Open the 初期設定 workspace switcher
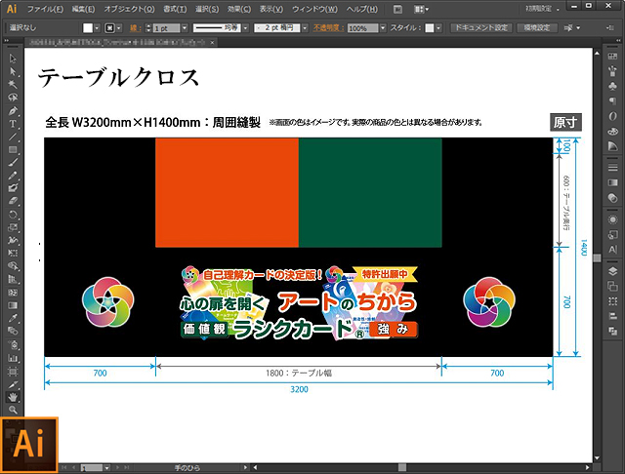 (x=542, y=9)
